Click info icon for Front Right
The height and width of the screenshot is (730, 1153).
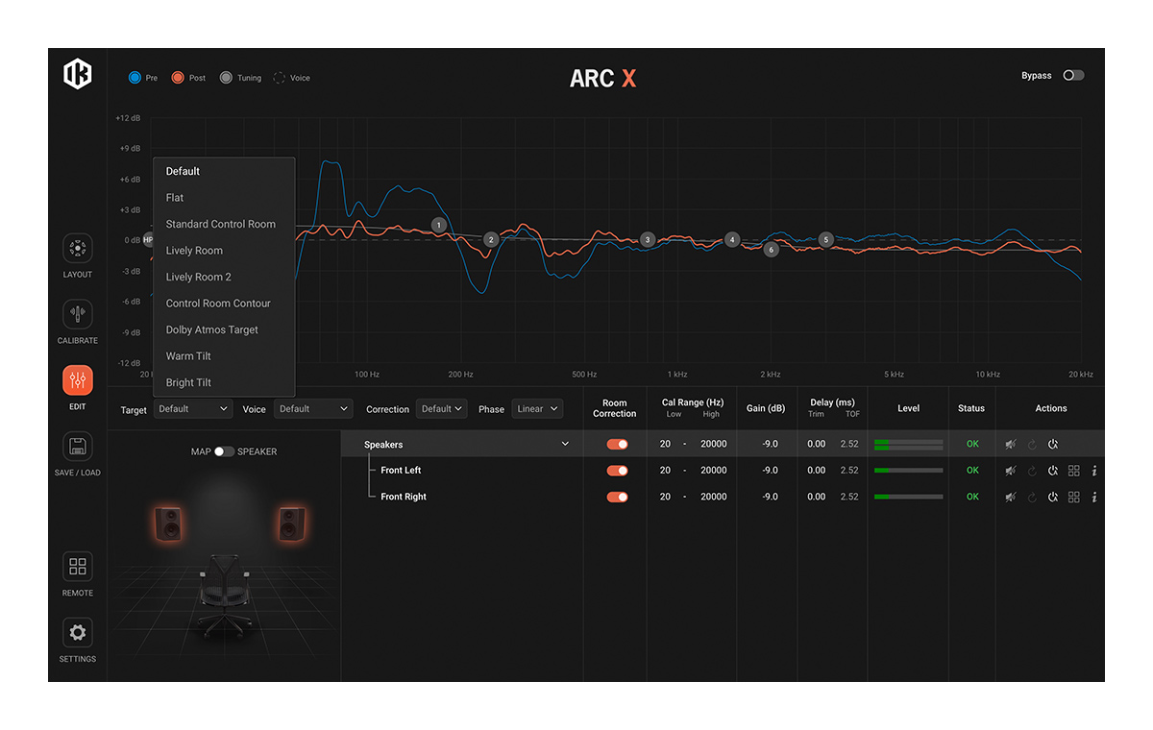tap(1094, 498)
